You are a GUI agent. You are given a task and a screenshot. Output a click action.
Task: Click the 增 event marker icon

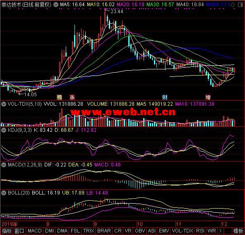208,97
